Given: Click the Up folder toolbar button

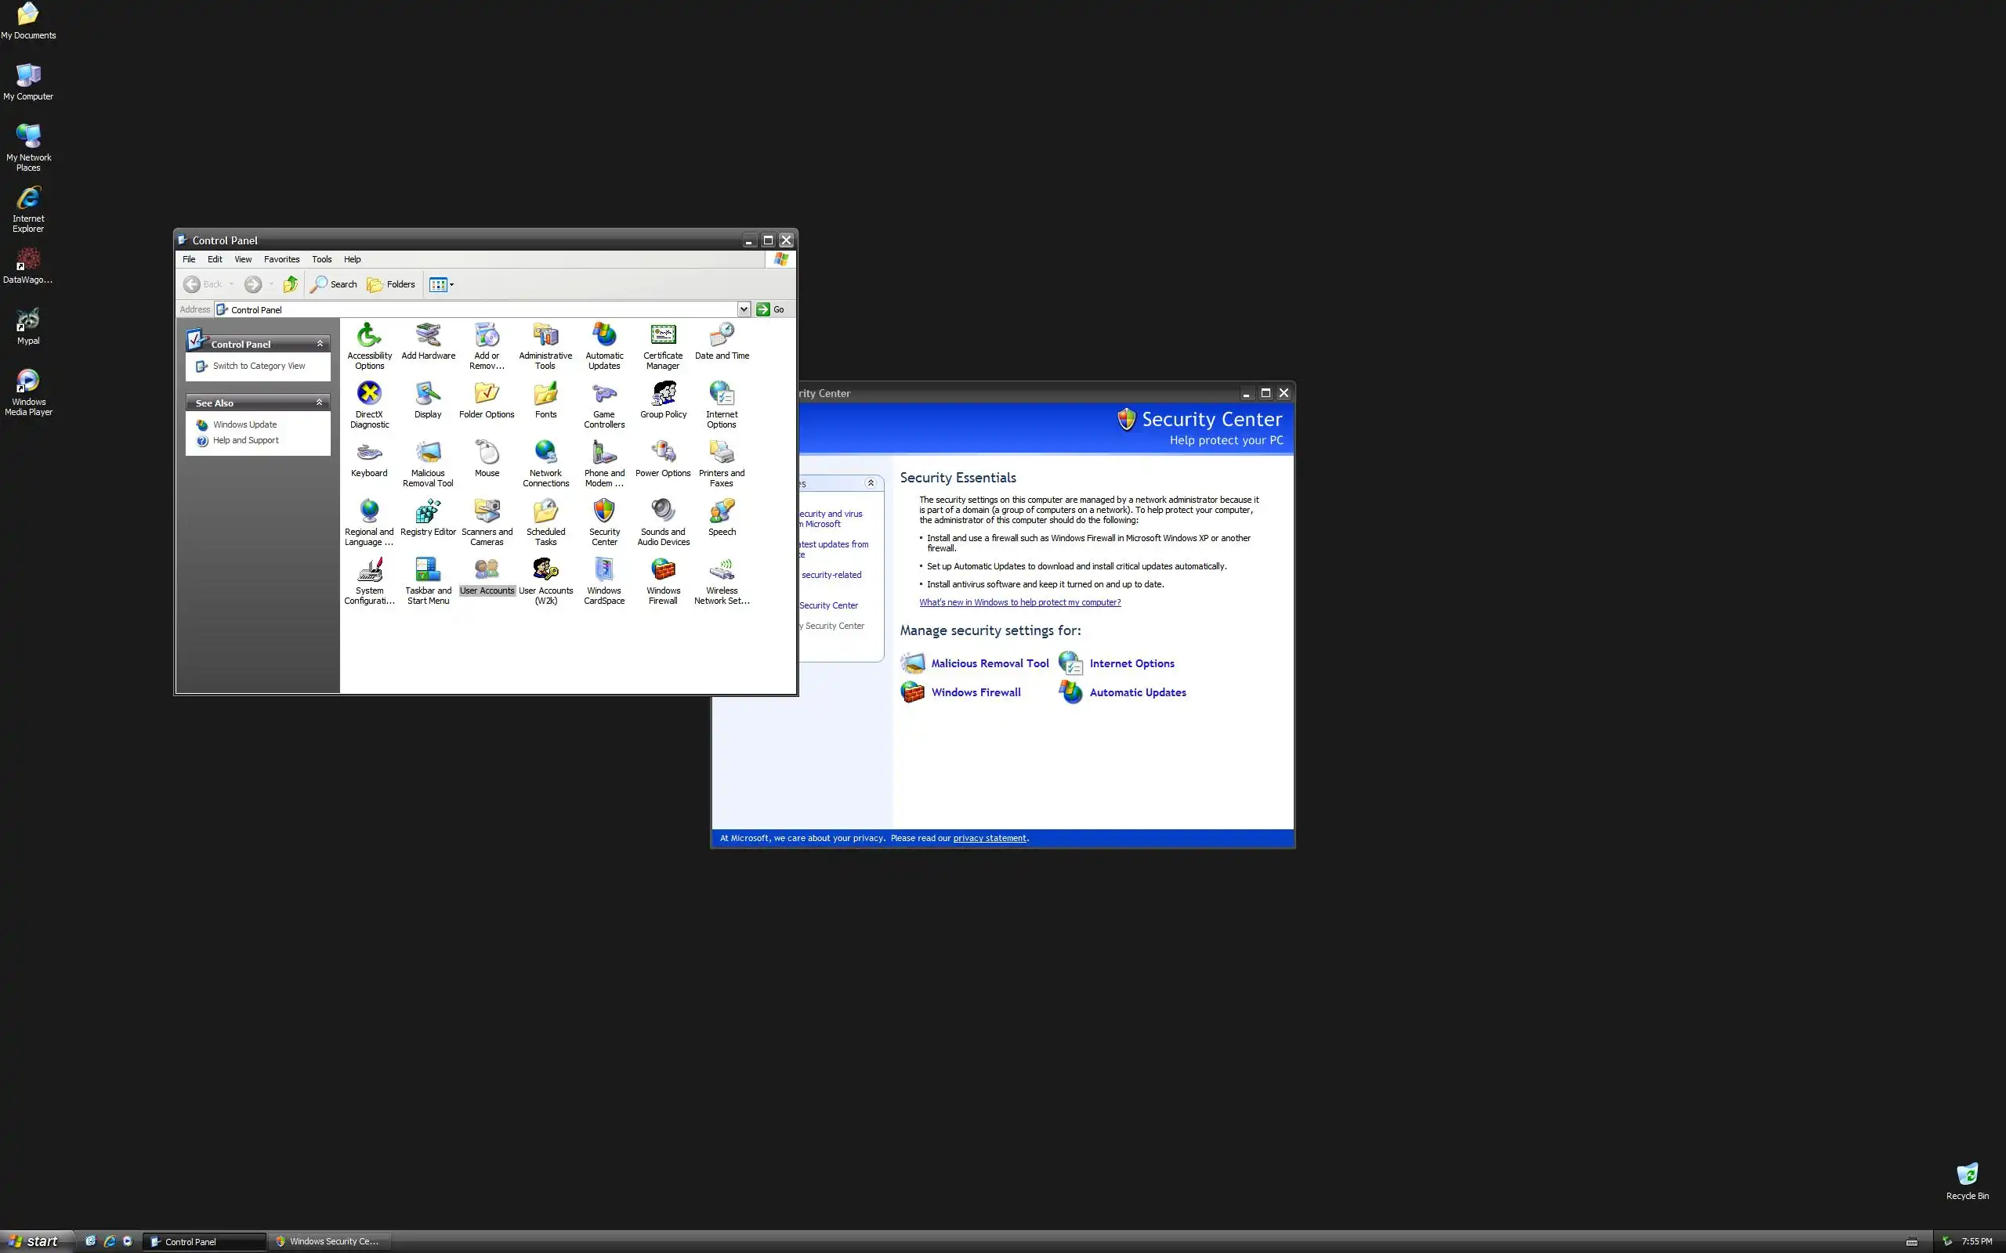Looking at the screenshot, I should pos(290,284).
